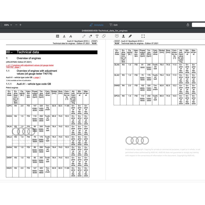
Task: Open the 69% zoom level dropdown
Action: tap(7, 25)
